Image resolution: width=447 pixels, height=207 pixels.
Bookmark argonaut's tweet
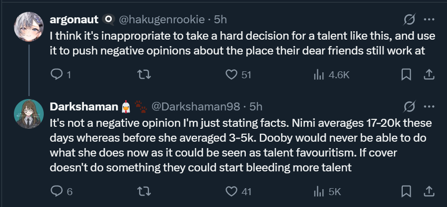click(406, 75)
